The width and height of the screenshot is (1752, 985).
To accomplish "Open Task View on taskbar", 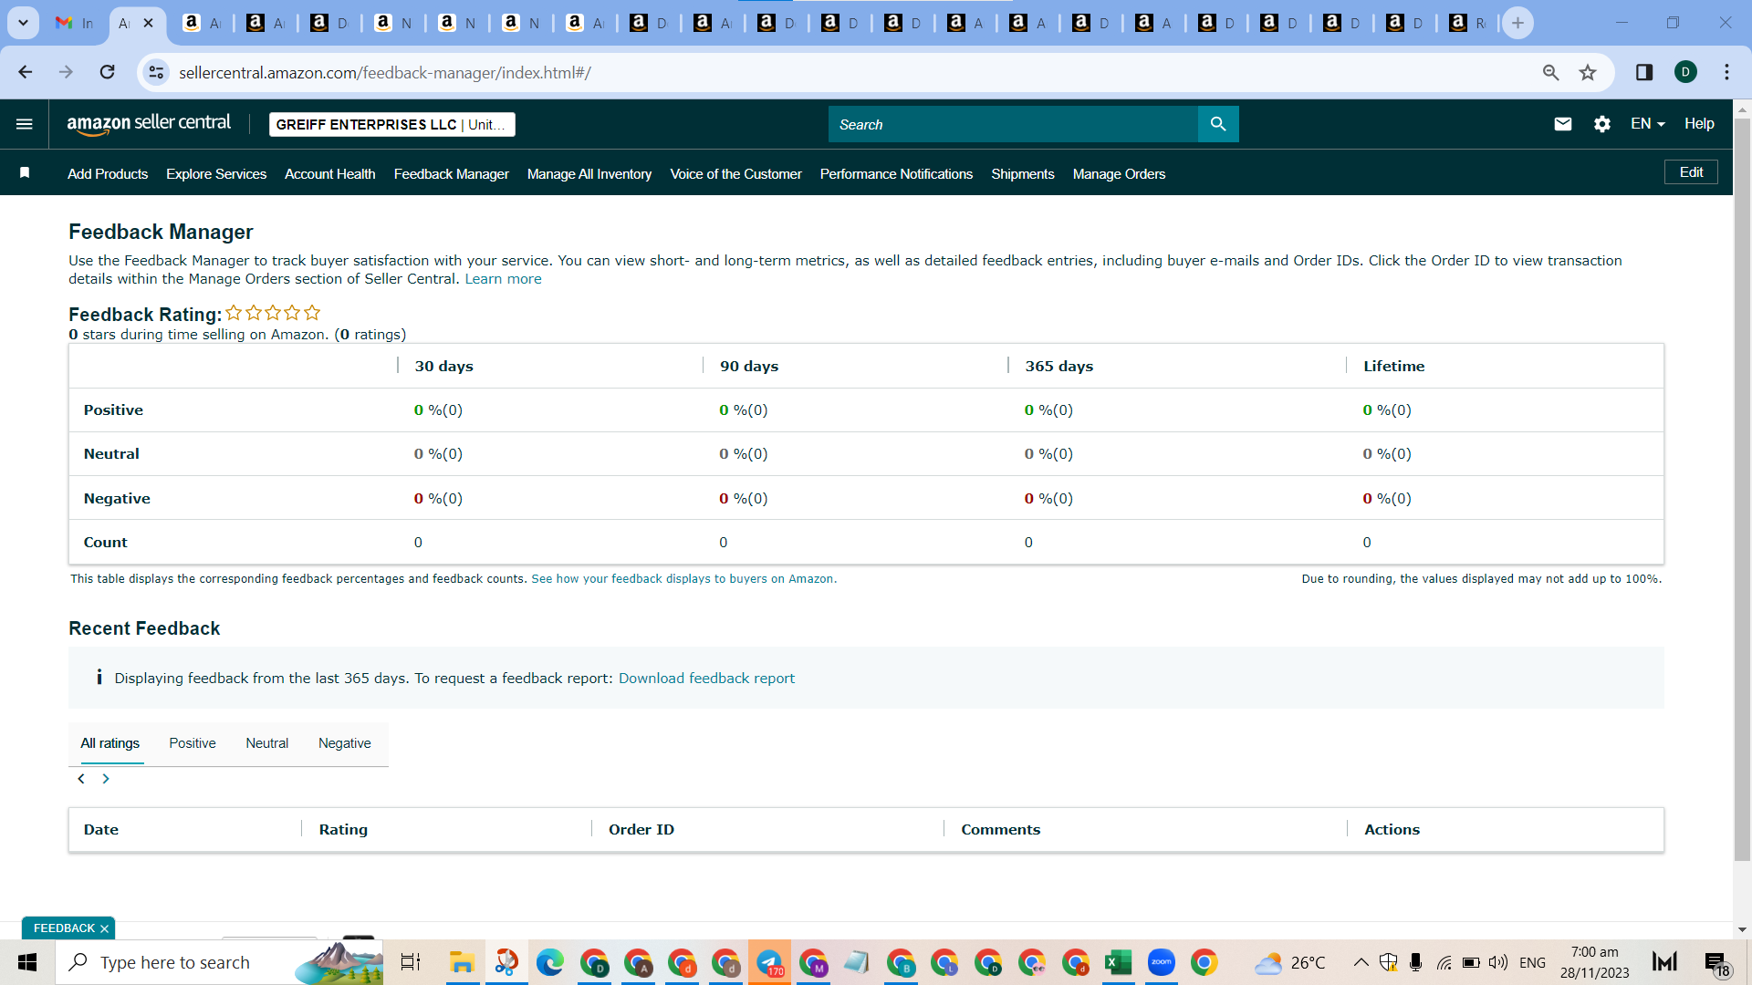I will click(x=411, y=962).
